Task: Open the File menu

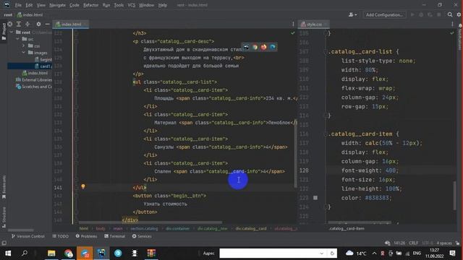Action: (x=18, y=5)
